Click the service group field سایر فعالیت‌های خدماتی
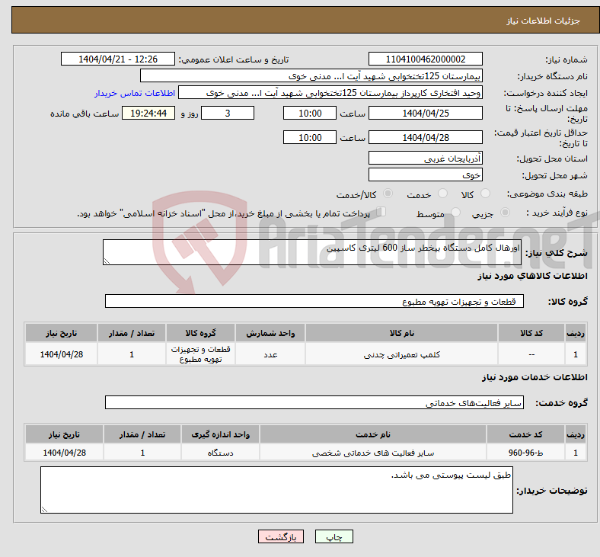Viewport: 600px width, 557px height. pyautogui.click(x=314, y=403)
